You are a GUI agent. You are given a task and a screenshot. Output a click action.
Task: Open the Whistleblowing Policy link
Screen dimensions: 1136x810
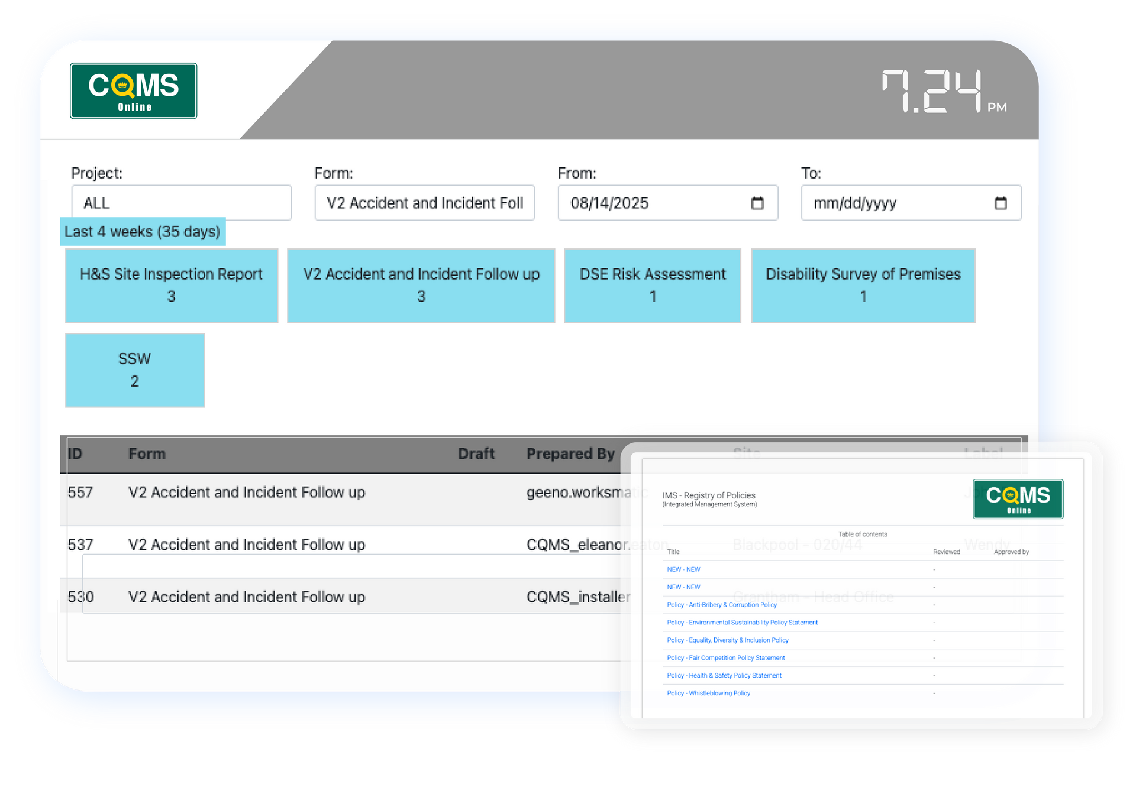pos(708,693)
